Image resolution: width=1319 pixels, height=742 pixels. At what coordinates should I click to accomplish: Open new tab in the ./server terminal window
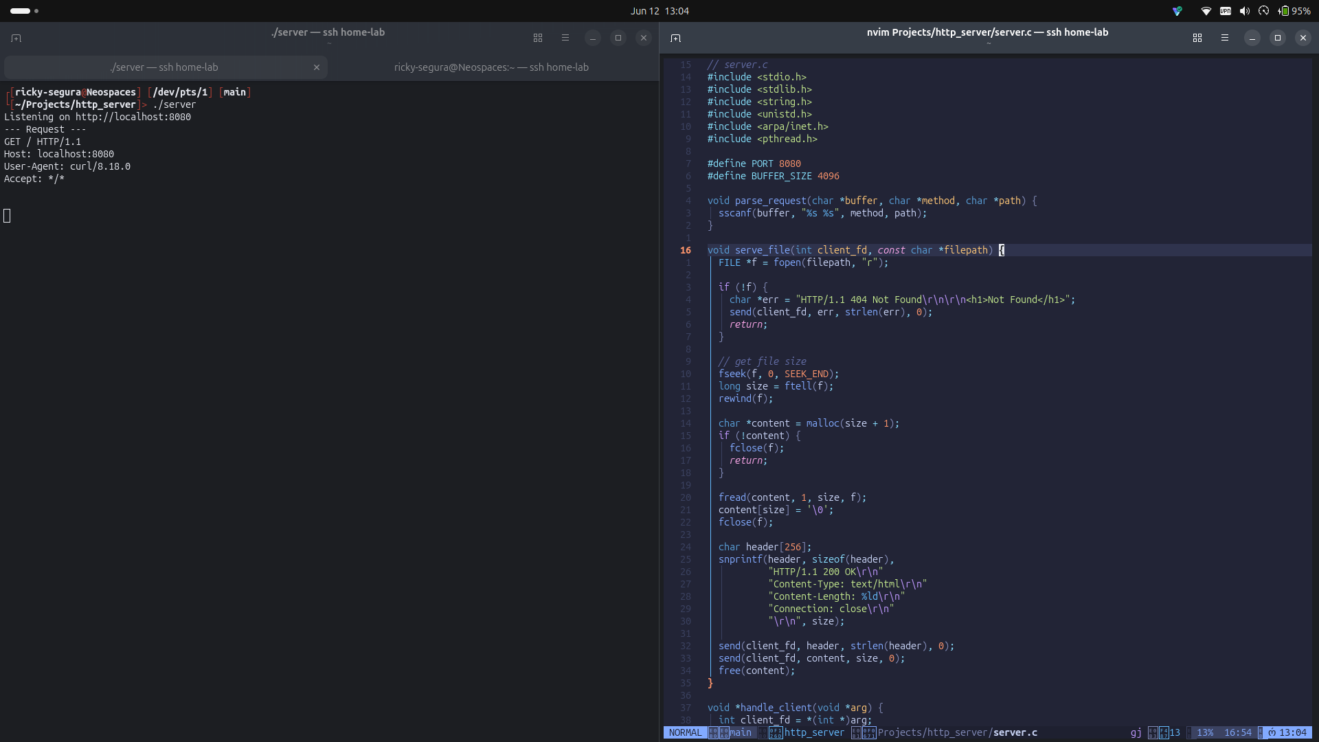tap(16, 38)
